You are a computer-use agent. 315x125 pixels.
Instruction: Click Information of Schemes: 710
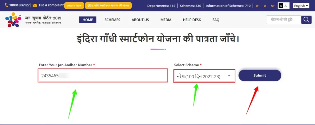pos(228,6)
